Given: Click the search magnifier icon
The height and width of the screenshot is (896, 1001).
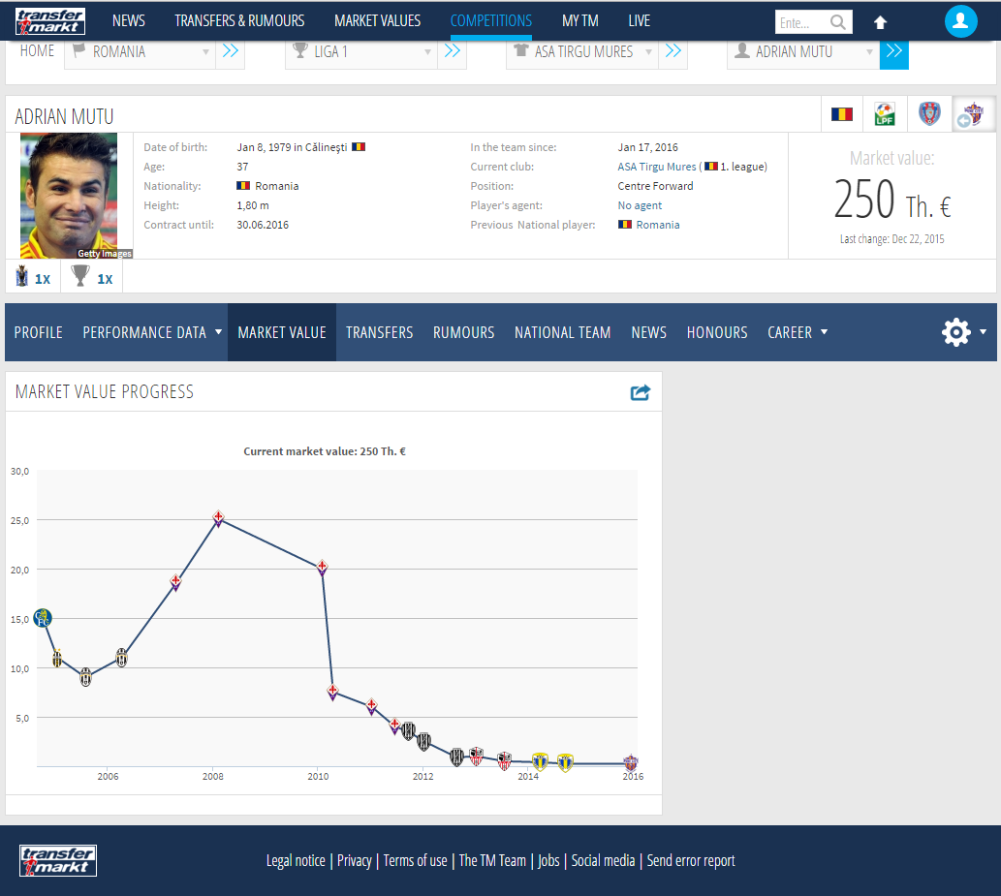Looking at the screenshot, I should pos(837,22).
